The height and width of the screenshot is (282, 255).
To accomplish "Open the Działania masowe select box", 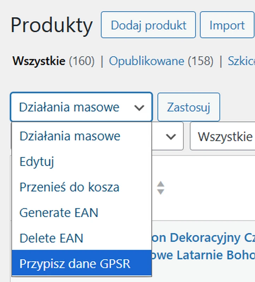I will pyautogui.click(x=81, y=108).
